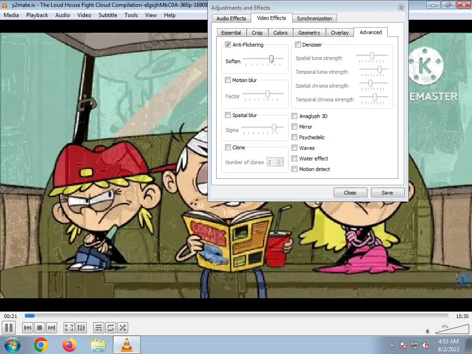
Task: Click the volume level slider
Action: click(453, 330)
